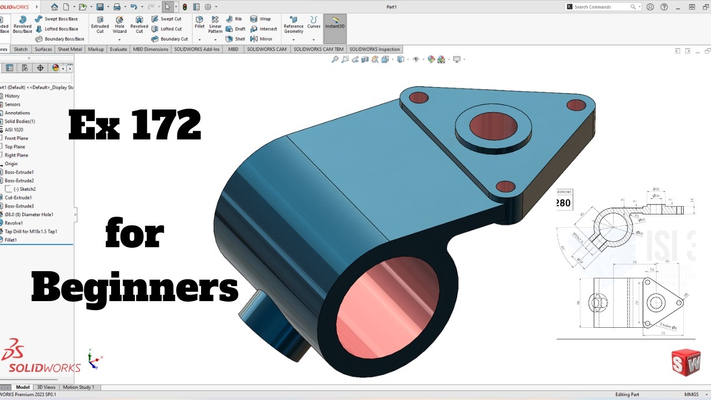Image resolution: width=711 pixels, height=400 pixels.
Task: Switch to the Surfaces tab
Action: click(43, 49)
